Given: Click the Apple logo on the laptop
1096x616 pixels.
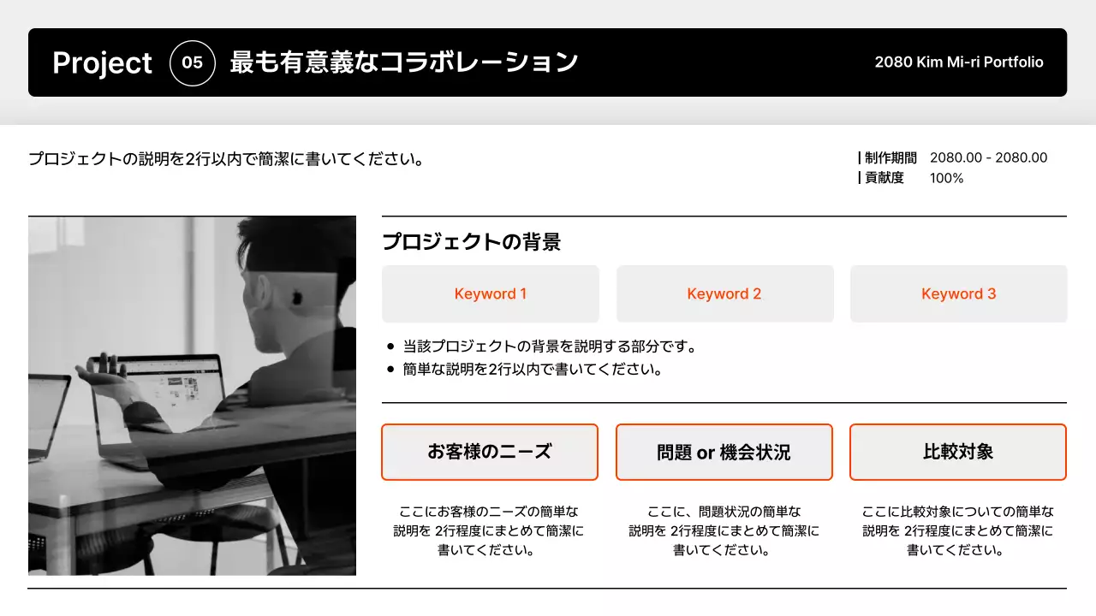Looking at the screenshot, I should [x=298, y=299].
